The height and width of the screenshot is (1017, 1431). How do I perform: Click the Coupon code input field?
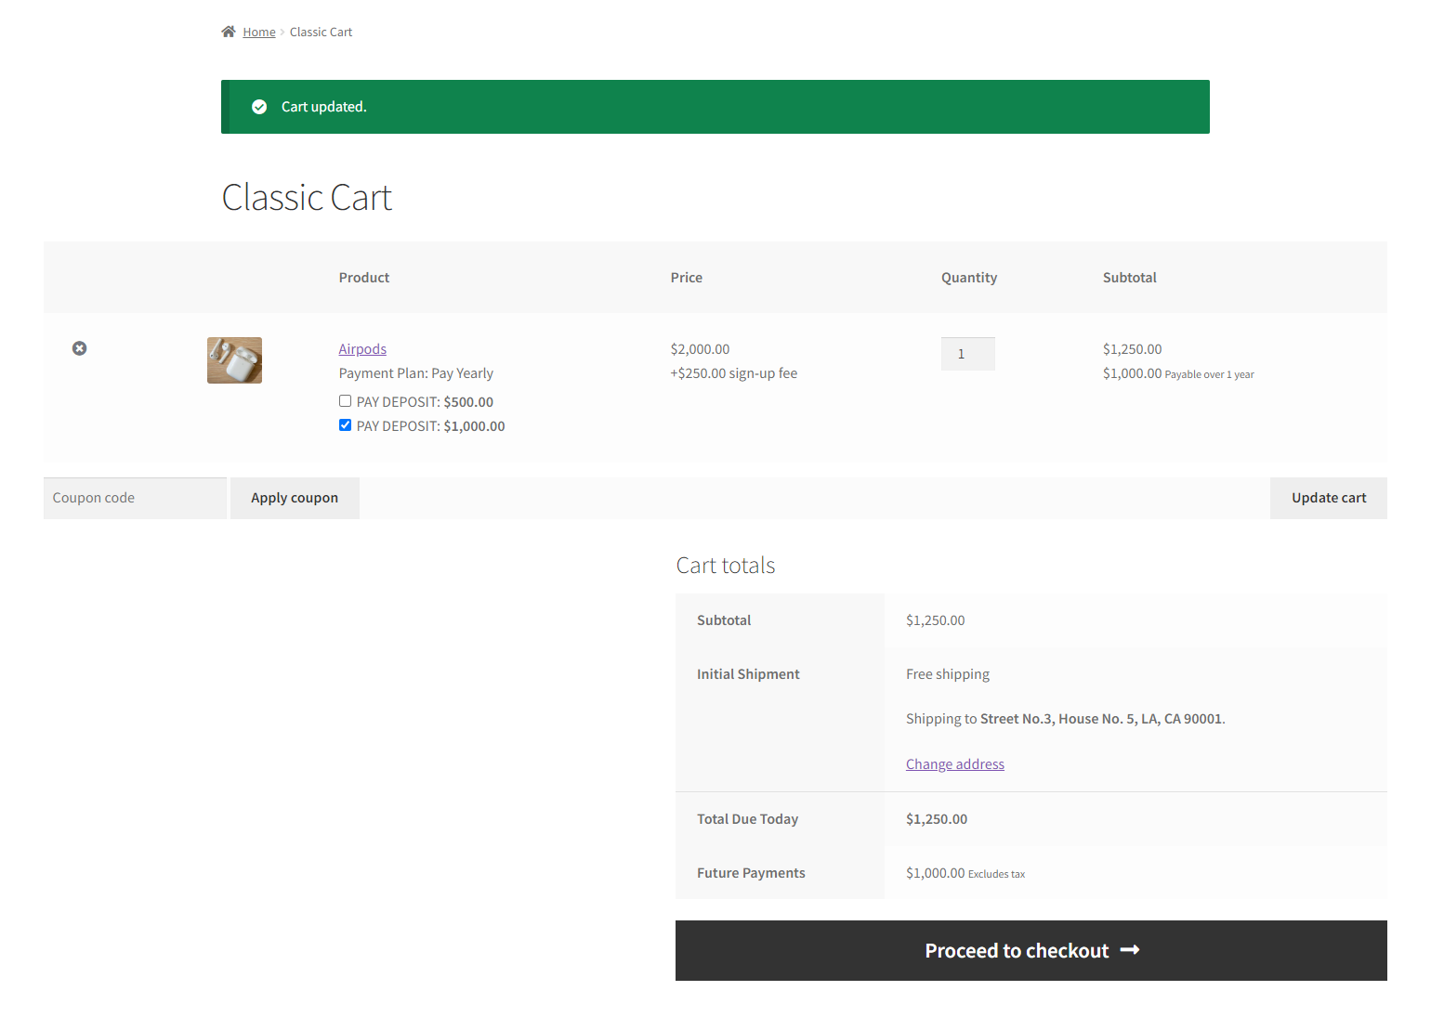[x=135, y=498]
